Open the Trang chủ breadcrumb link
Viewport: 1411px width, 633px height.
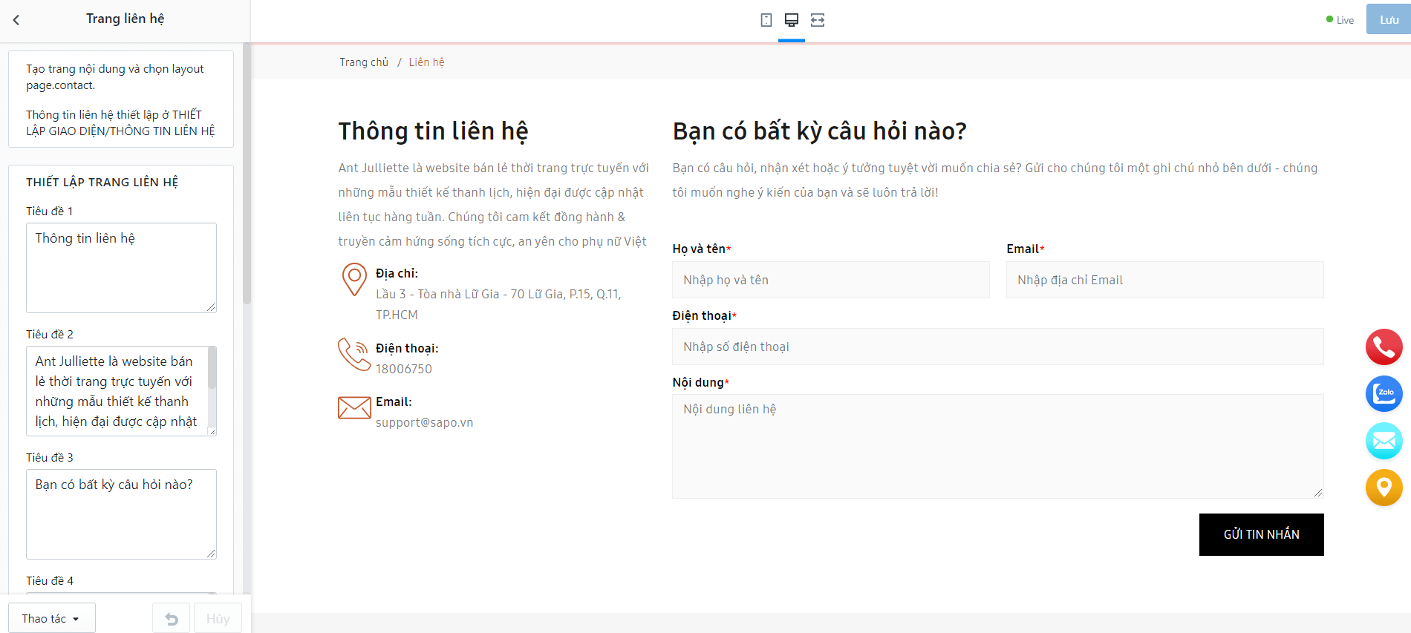tap(364, 62)
